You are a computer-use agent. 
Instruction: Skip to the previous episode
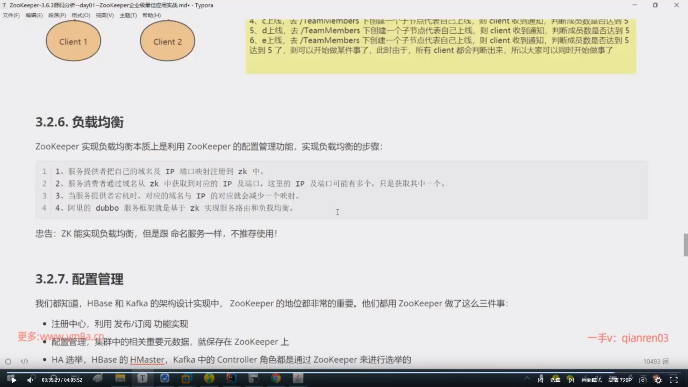540,380
